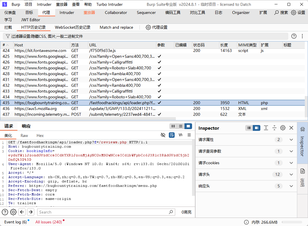Open proxy history help question icon
The height and width of the screenshot is (226, 308).
point(294,36)
